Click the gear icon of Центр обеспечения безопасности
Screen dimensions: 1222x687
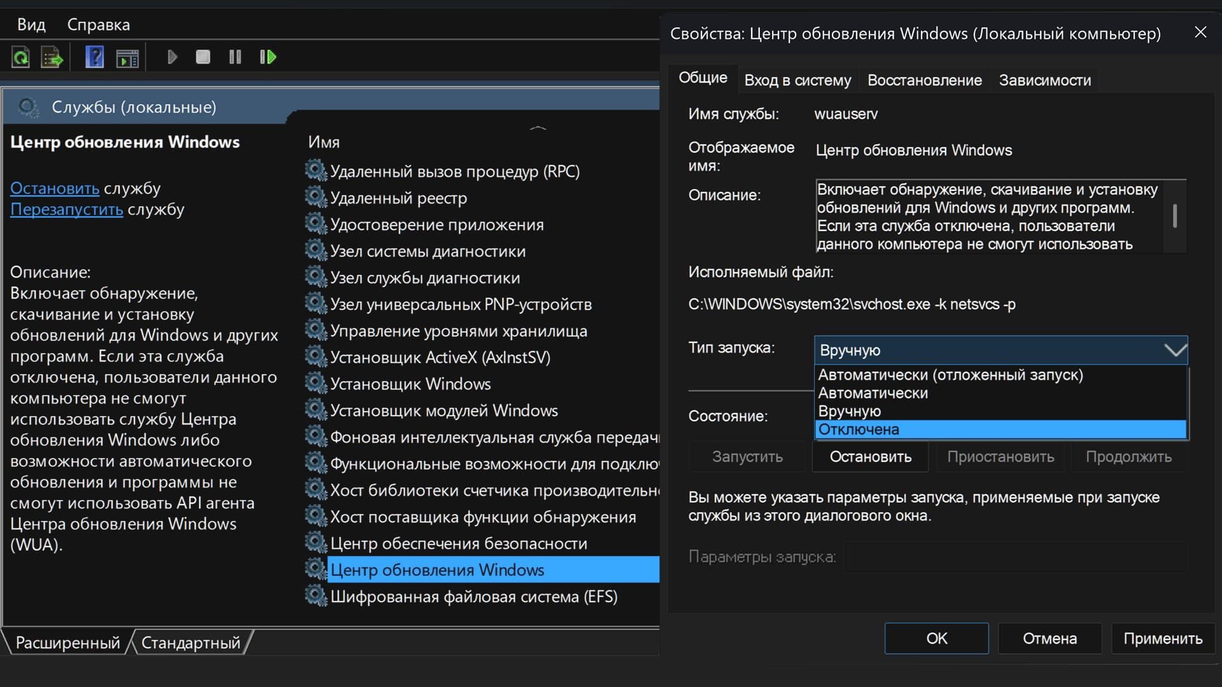click(x=316, y=543)
